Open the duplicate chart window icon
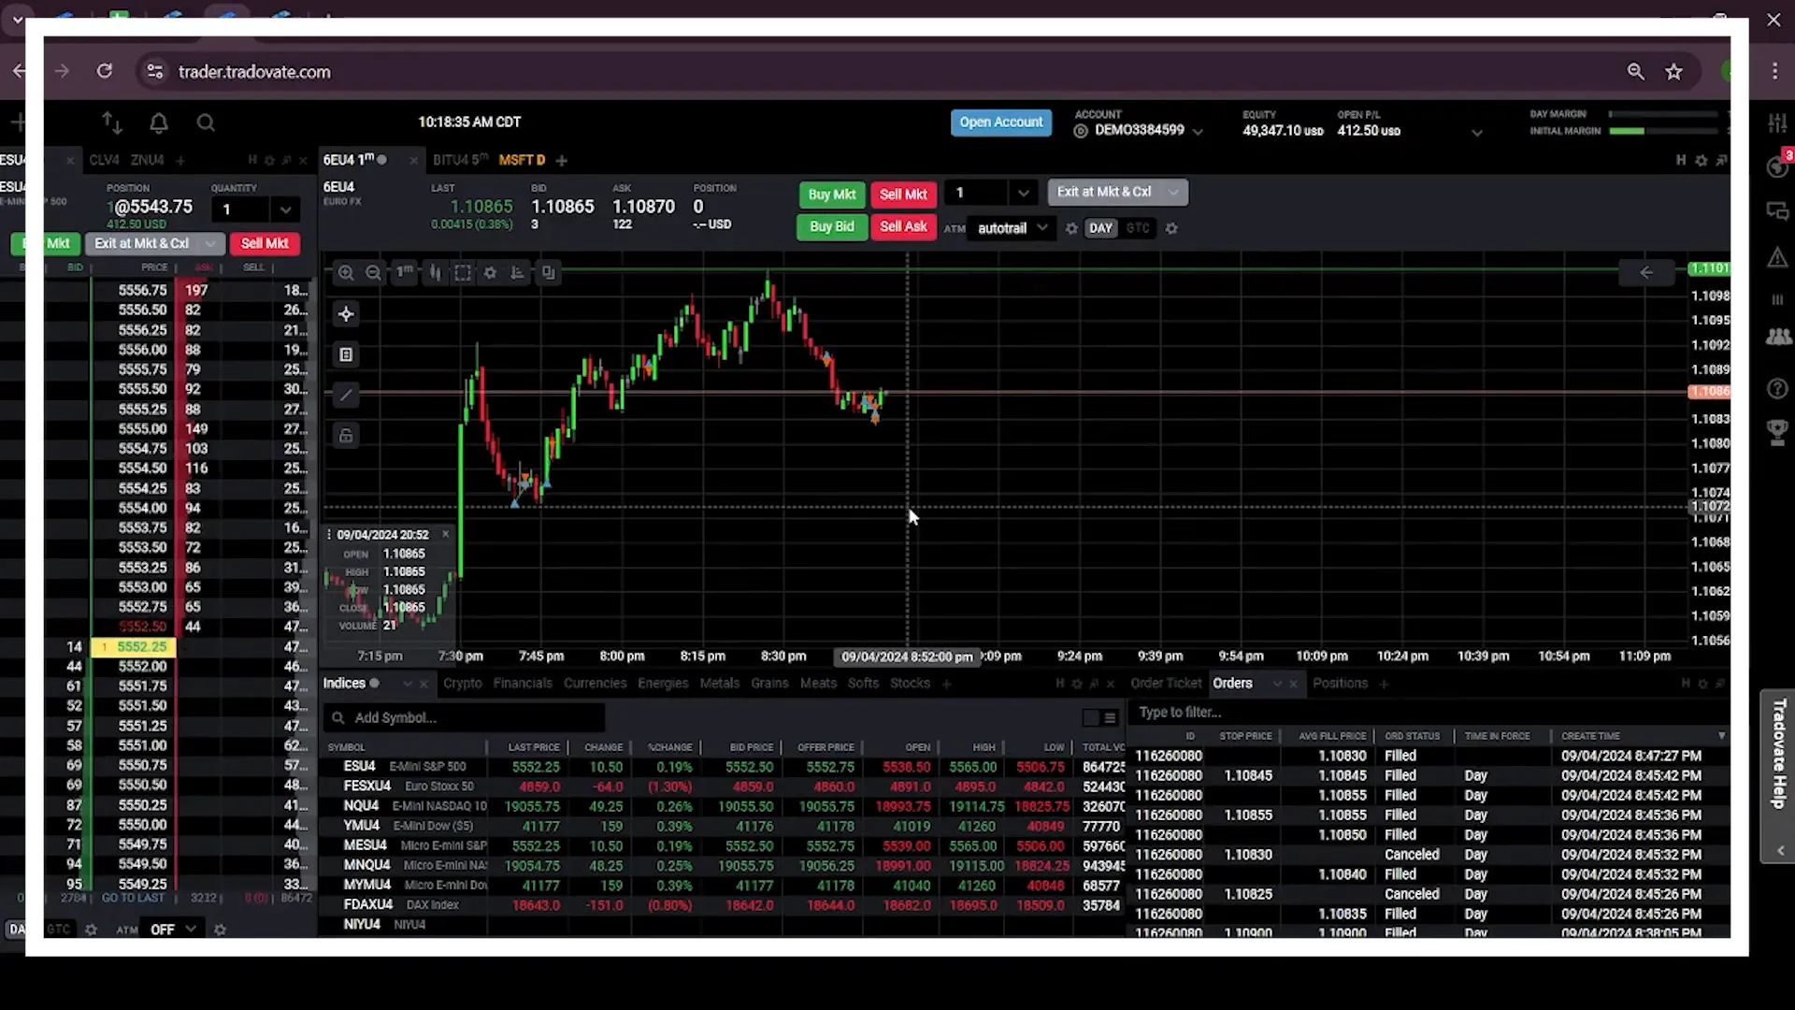 [x=548, y=273]
